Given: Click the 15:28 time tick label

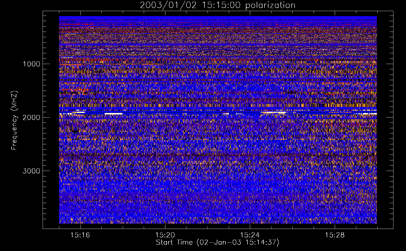Looking at the screenshot, I should [335, 235].
